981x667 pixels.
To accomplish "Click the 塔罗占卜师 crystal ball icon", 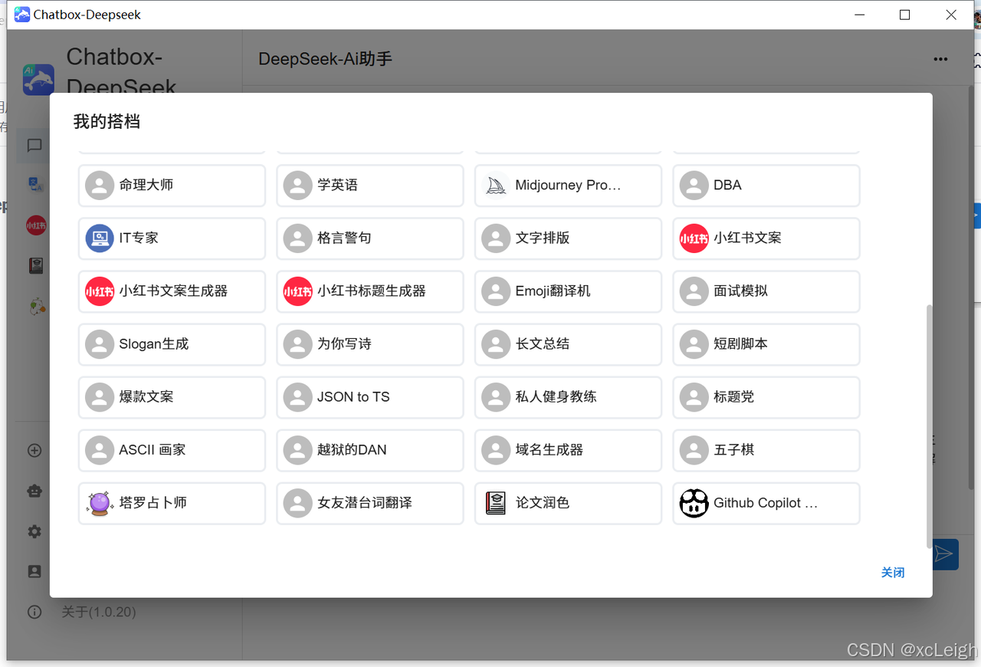I will pyautogui.click(x=100, y=503).
